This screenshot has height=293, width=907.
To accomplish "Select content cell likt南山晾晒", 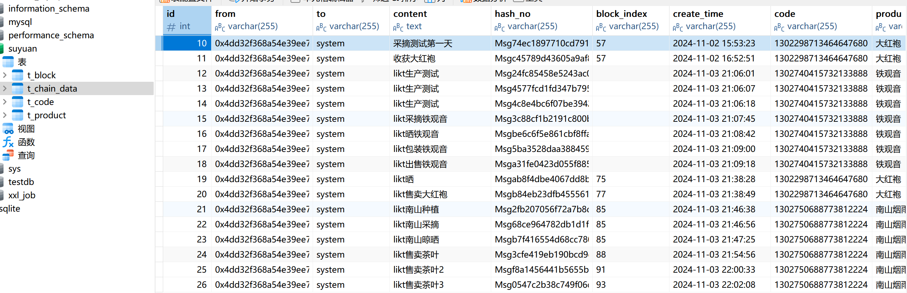I will tap(440, 239).
